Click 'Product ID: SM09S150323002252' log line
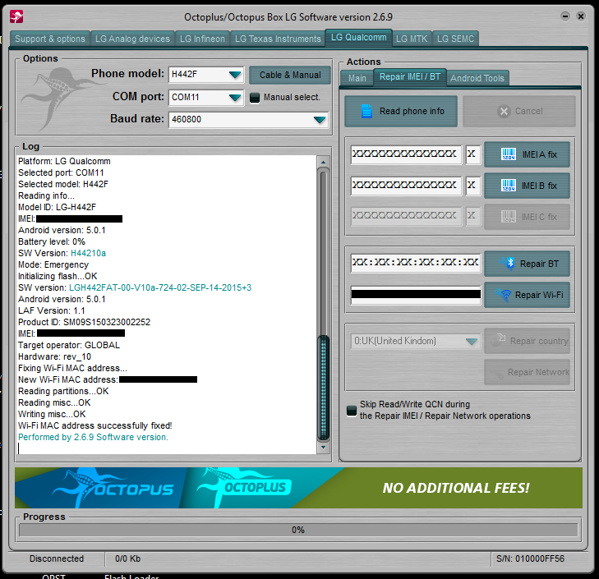 pos(84,322)
